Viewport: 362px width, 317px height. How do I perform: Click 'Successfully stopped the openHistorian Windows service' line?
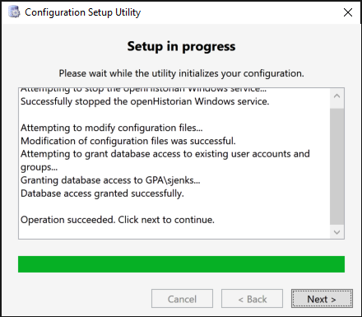point(145,101)
